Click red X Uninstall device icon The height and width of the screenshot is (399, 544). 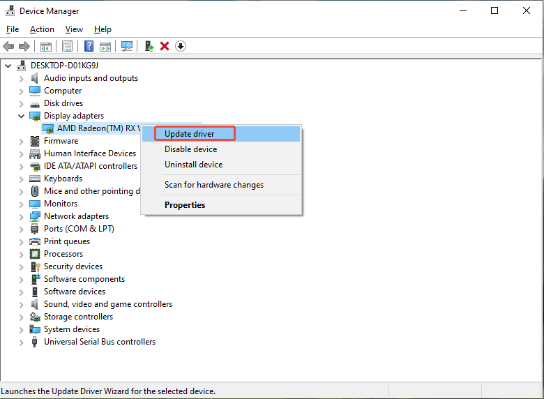(165, 46)
